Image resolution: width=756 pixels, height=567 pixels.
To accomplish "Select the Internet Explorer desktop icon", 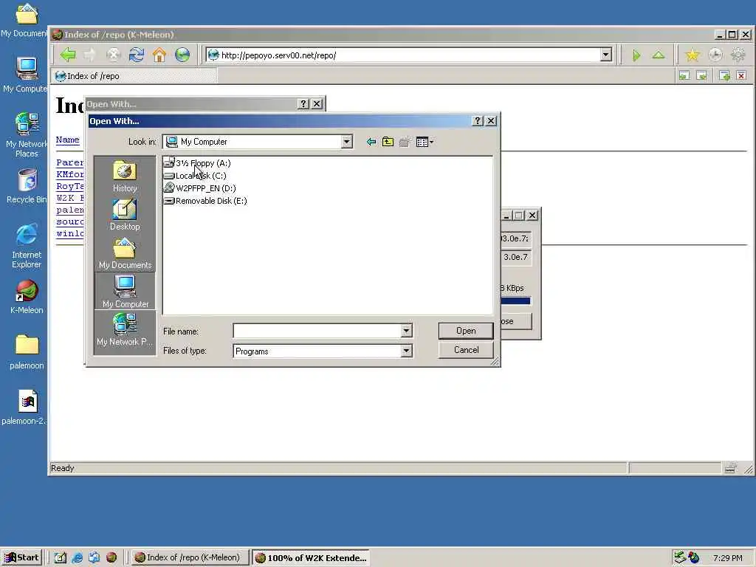I will (x=27, y=246).
